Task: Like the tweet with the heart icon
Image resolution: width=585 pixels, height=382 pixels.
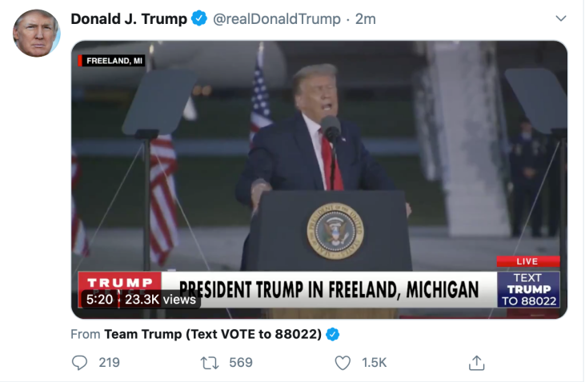Action: [x=343, y=363]
